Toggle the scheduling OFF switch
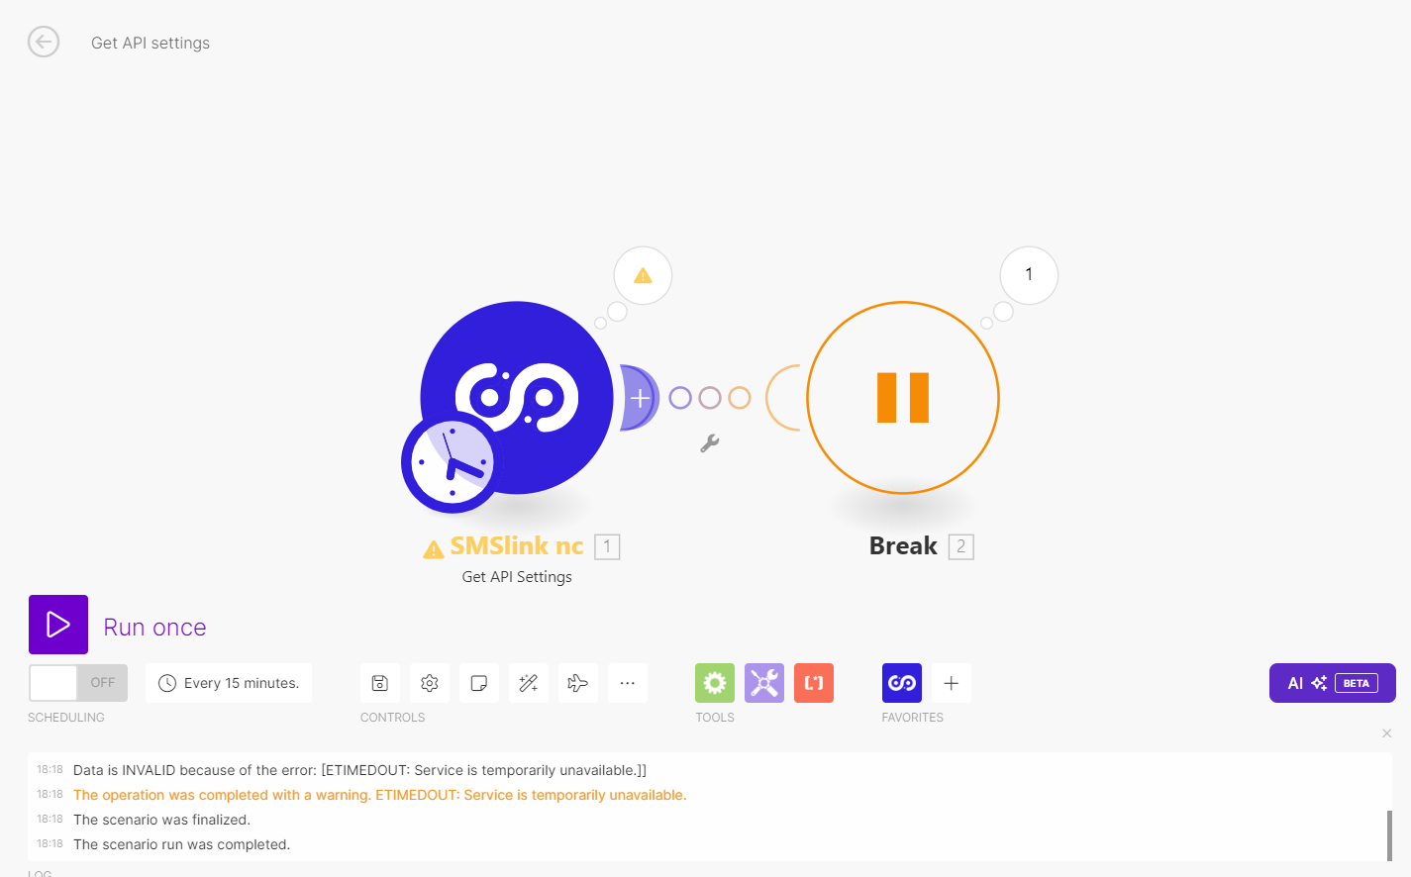The height and width of the screenshot is (877, 1411). [78, 683]
